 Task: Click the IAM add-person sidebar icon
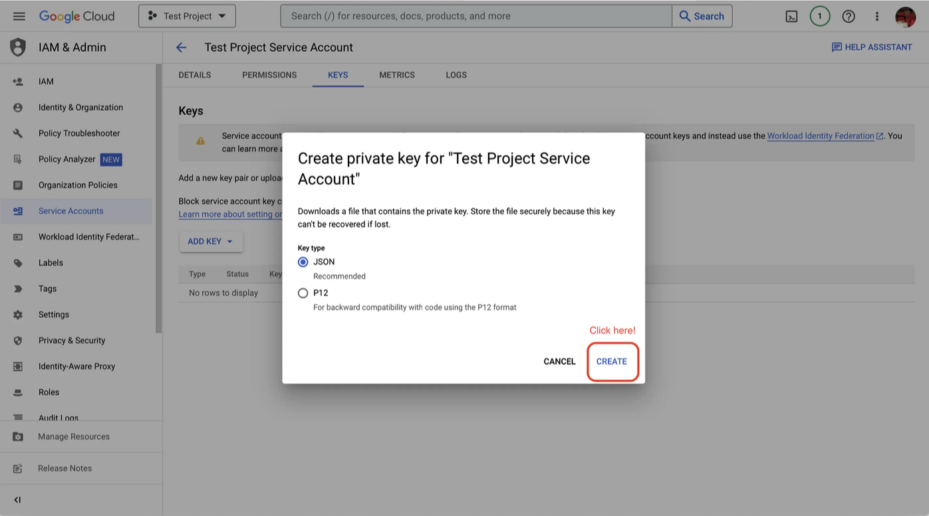[18, 82]
